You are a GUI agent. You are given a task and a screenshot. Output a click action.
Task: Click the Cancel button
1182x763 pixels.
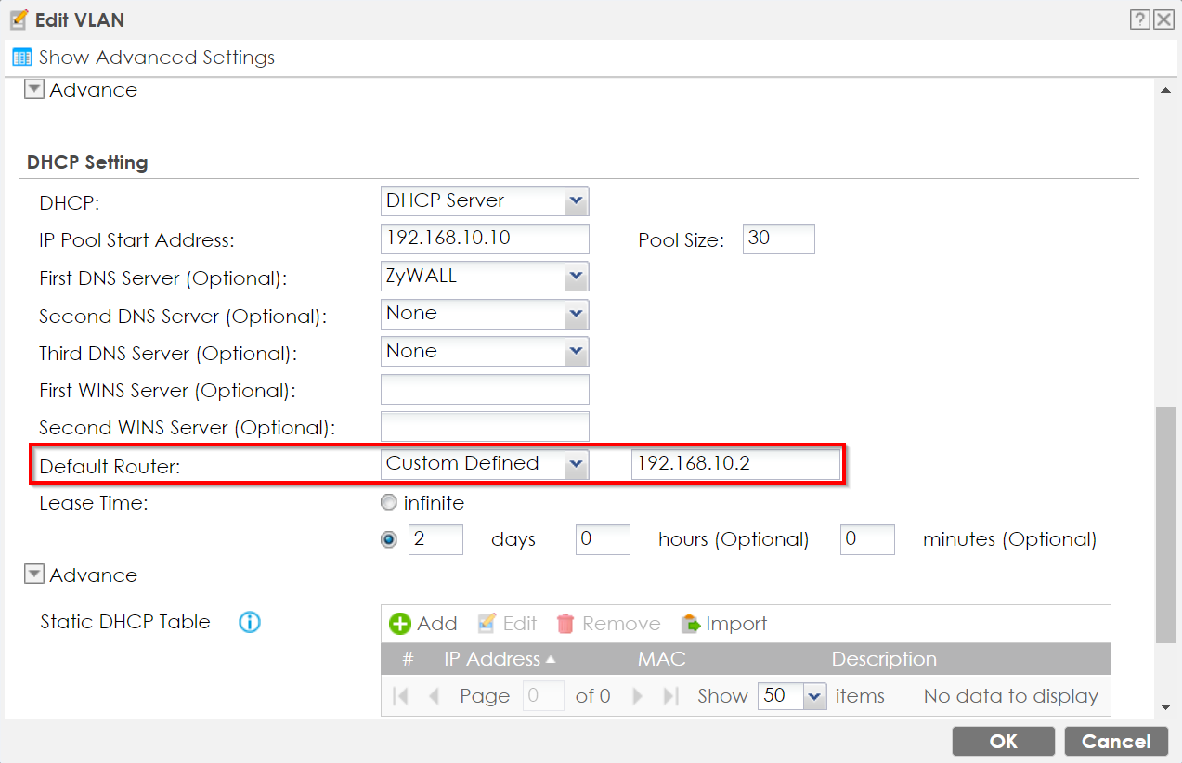coord(1115,741)
